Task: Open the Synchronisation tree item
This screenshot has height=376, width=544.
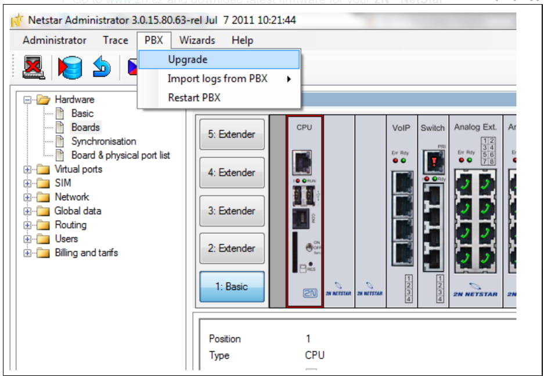Action: pyautogui.click(x=104, y=141)
